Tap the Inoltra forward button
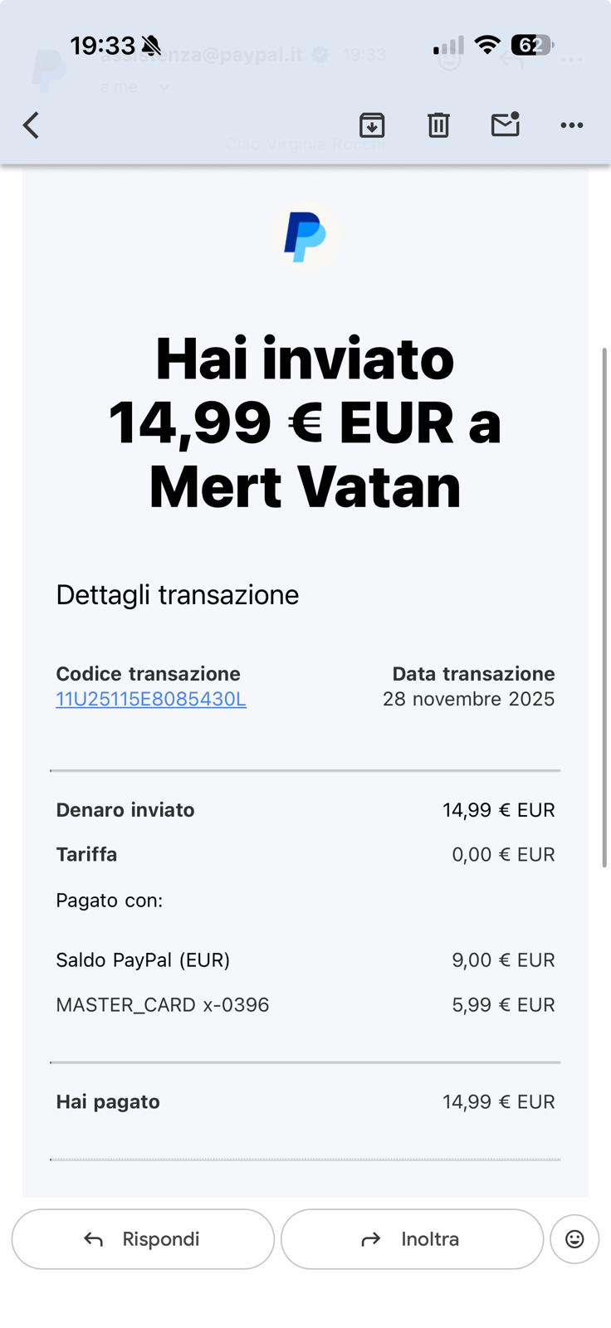 point(412,1239)
